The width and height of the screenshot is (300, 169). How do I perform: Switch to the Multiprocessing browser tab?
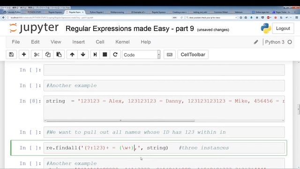pos(117,12)
